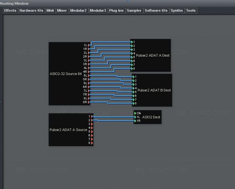The height and width of the screenshot is (189, 235).
Task: Click unconnected output port 8 on Pulsar2 ADAT A Source
Action: pos(92,143)
